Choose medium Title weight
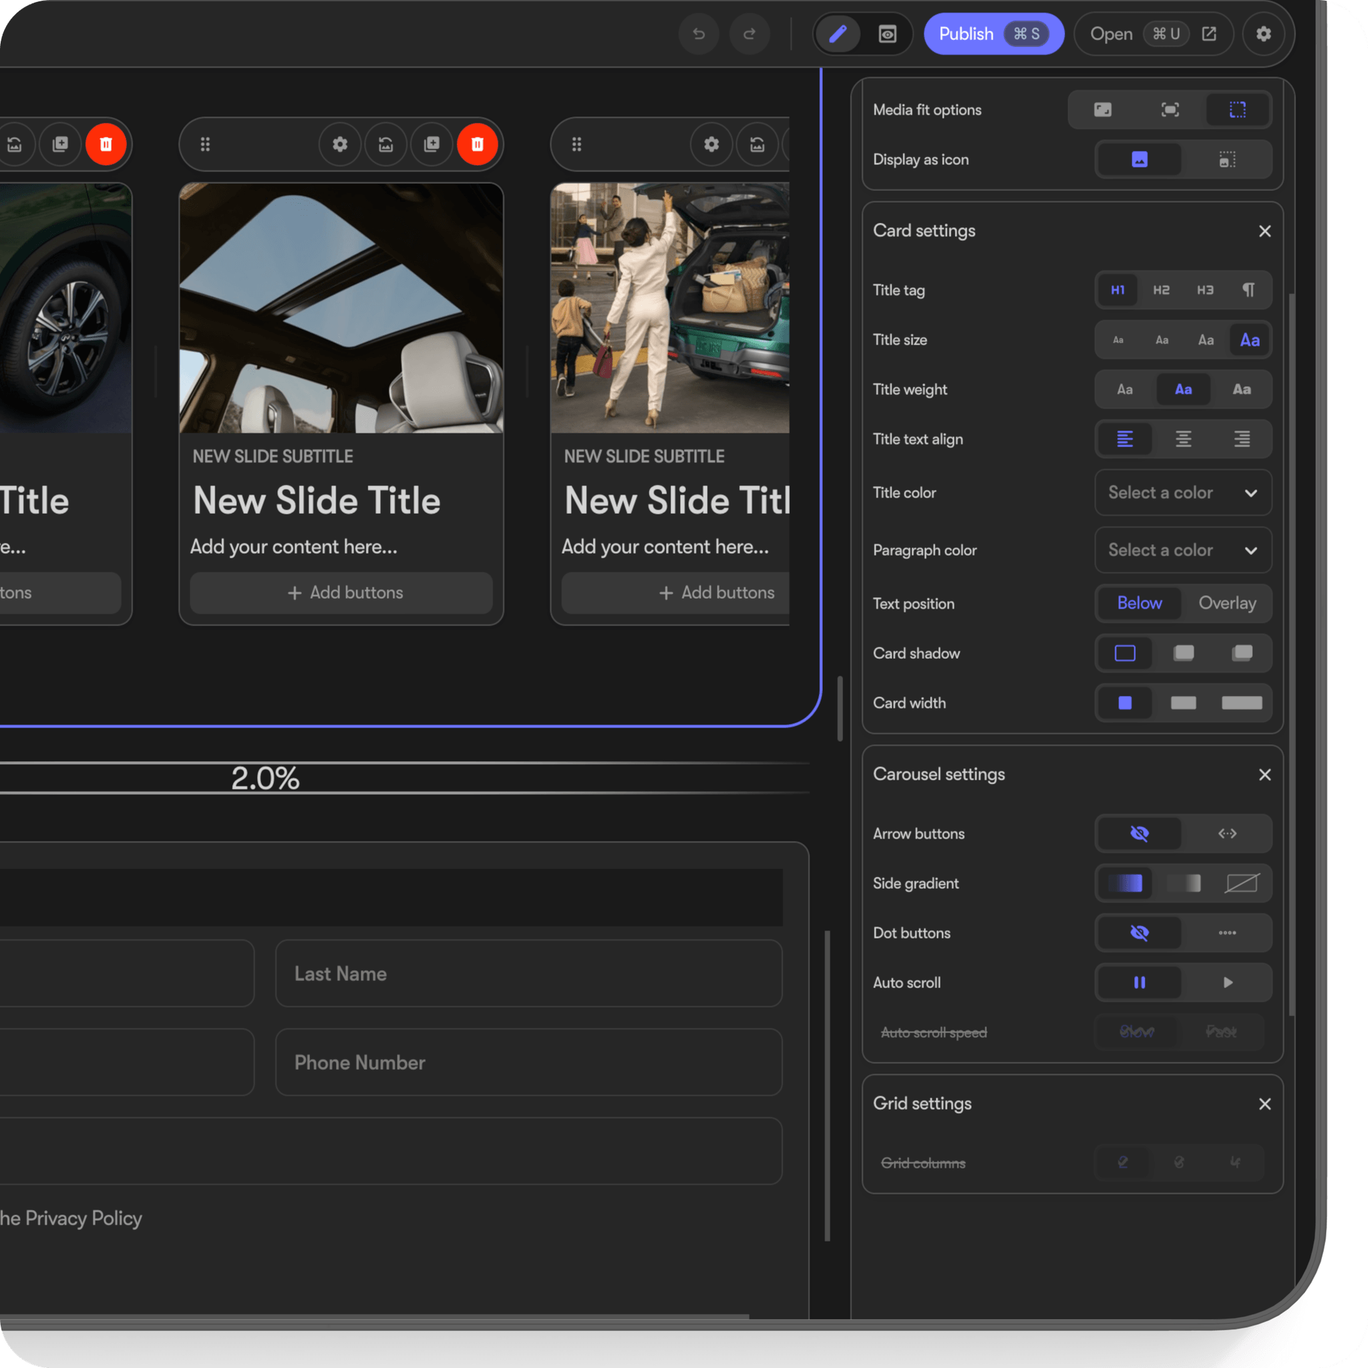Screen dimensions: 1368x1368 pos(1183,389)
